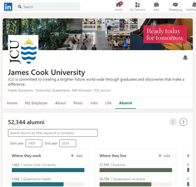Open My Network icon
This screenshot has width=196, height=187.
pyautogui.click(x=137, y=7)
